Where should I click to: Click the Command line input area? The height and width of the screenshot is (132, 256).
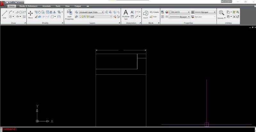click(128, 129)
